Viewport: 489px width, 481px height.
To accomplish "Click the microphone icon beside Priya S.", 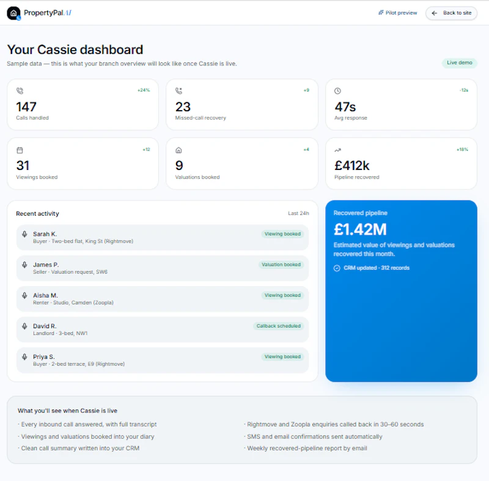I will coord(24,356).
